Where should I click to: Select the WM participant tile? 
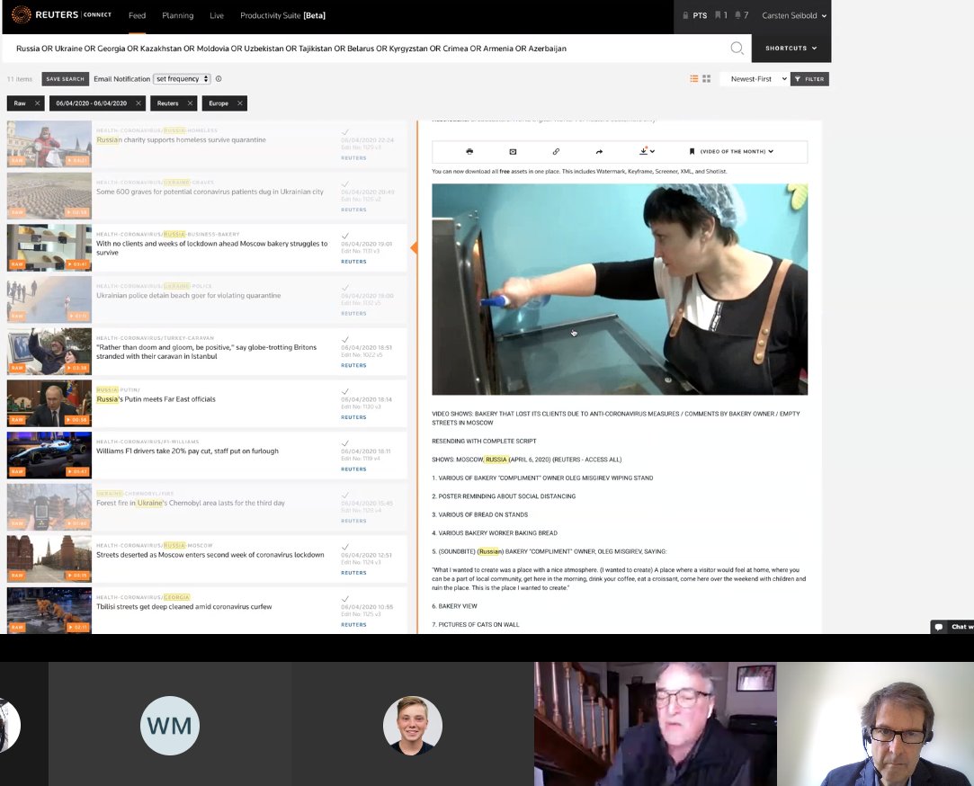pyautogui.click(x=170, y=725)
